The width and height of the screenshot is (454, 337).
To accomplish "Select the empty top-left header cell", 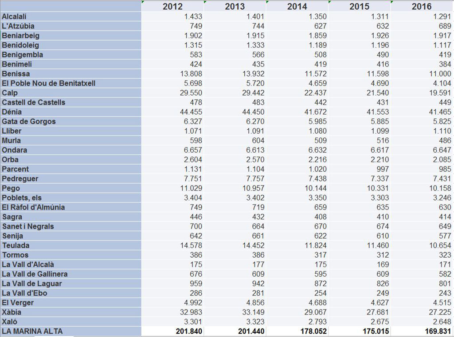I will tap(71, 6).
